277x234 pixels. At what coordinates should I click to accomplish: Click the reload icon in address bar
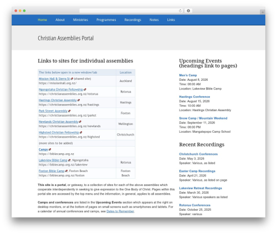(x=180, y=11)
